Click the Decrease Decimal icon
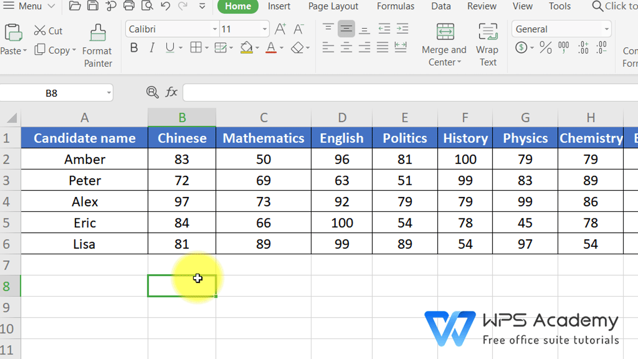This screenshot has height=359, width=638. coord(601,48)
